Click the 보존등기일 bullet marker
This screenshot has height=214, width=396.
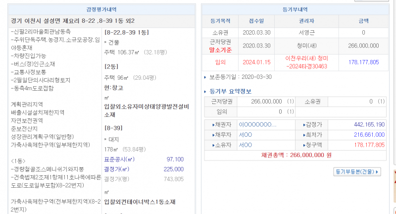(x=206, y=77)
